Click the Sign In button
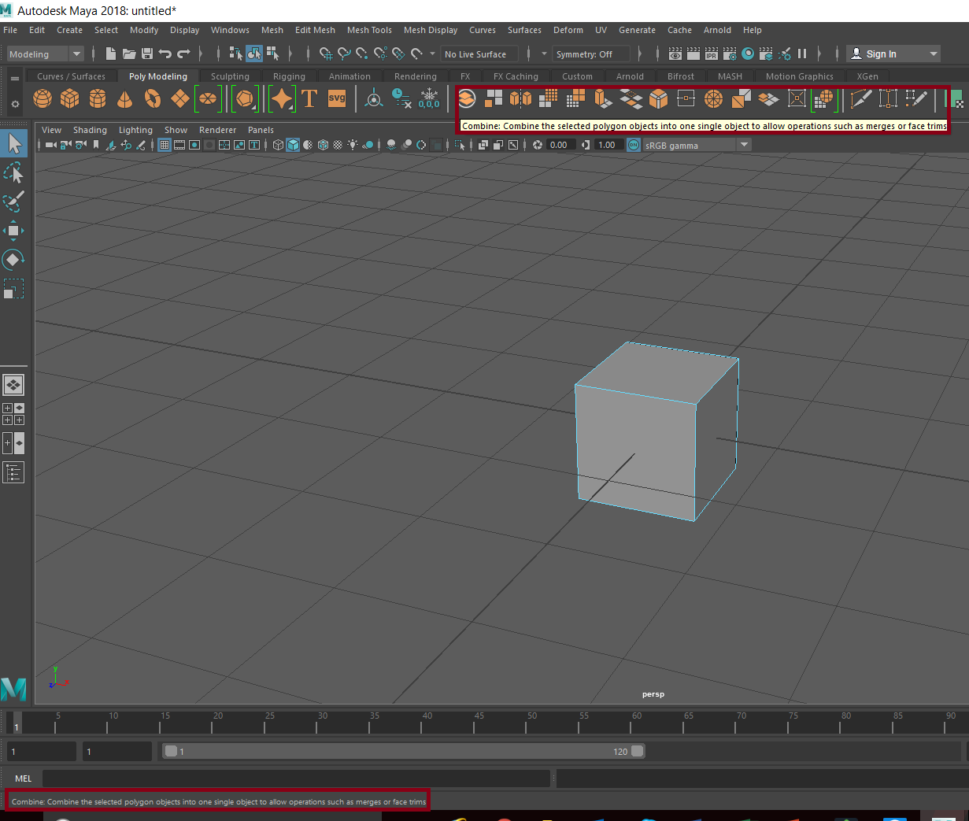 pos(882,54)
